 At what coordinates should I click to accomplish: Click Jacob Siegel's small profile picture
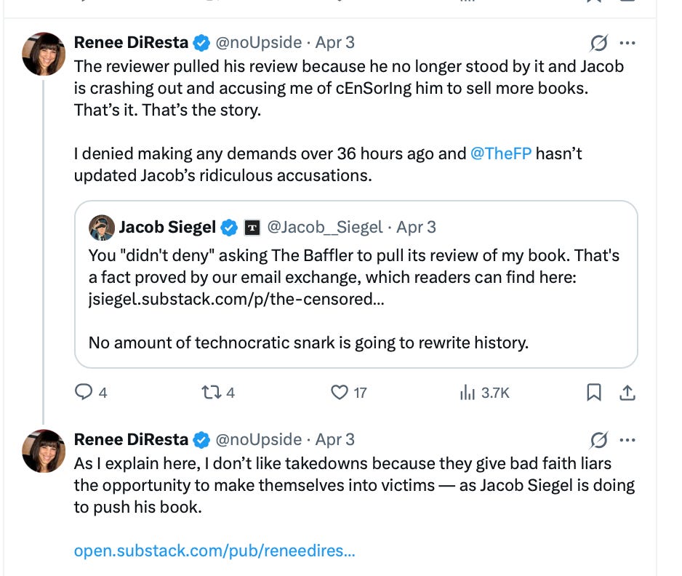pos(101,228)
